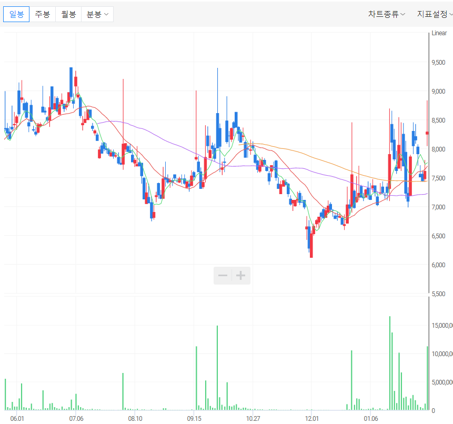Click the 07.06 date axis label
The image size is (453, 424).
[x=76, y=418]
